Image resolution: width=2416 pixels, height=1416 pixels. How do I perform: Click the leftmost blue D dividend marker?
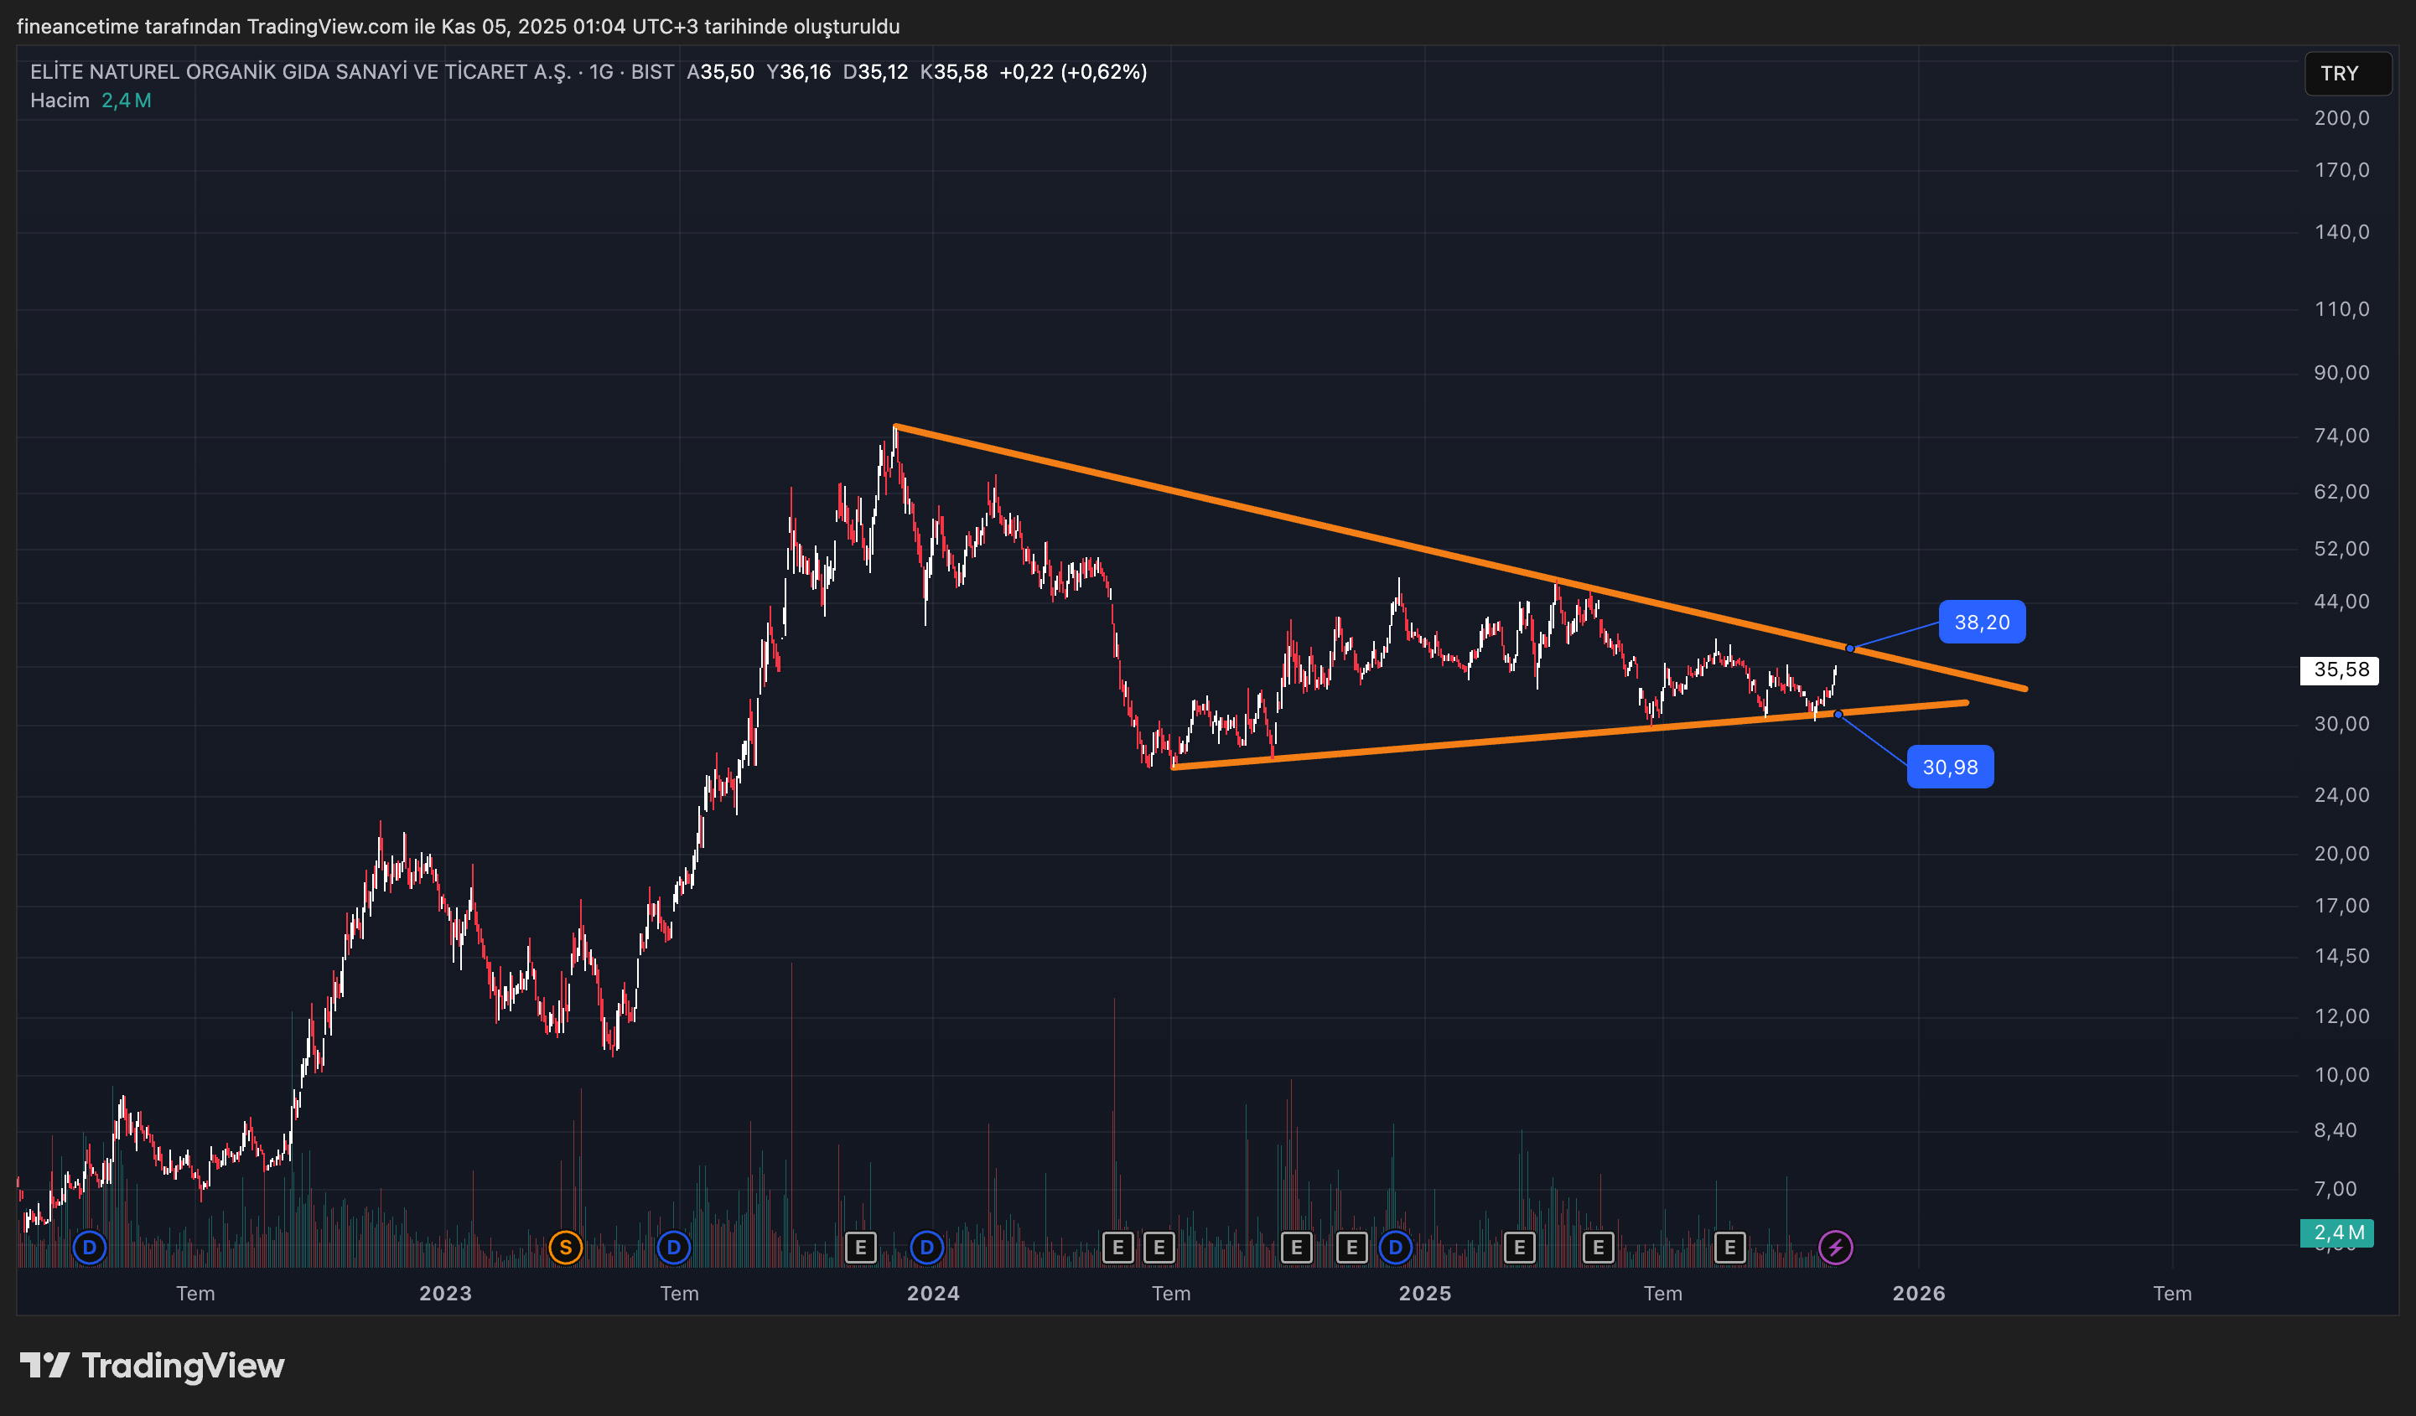[89, 1248]
